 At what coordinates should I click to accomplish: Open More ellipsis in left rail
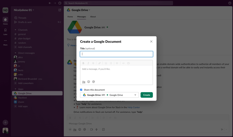coord(5,41)
